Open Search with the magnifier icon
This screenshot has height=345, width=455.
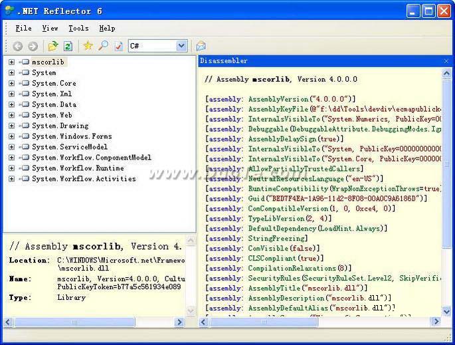(x=103, y=46)
